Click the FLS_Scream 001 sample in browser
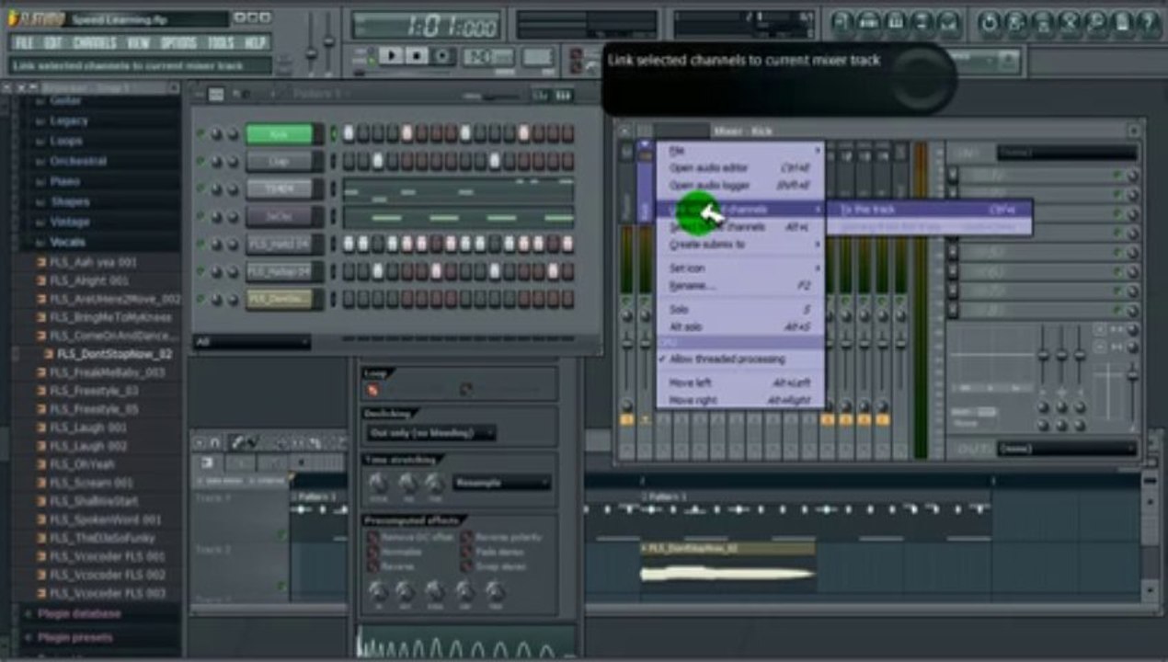 pyautogui.click(x=90, y=483)
